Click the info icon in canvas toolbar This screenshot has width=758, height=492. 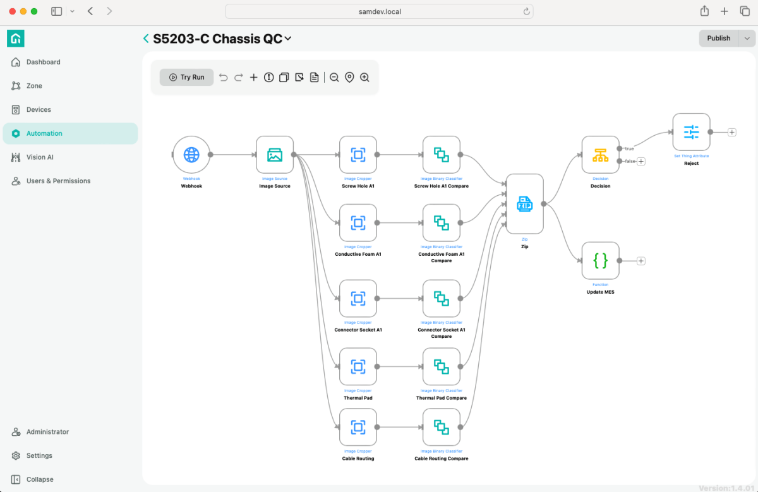point(268,77)
